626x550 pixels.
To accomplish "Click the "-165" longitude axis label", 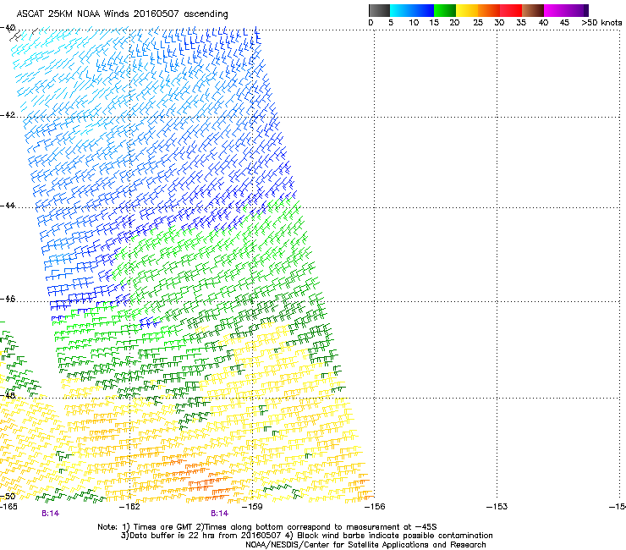I will click(x=8, y=507).
